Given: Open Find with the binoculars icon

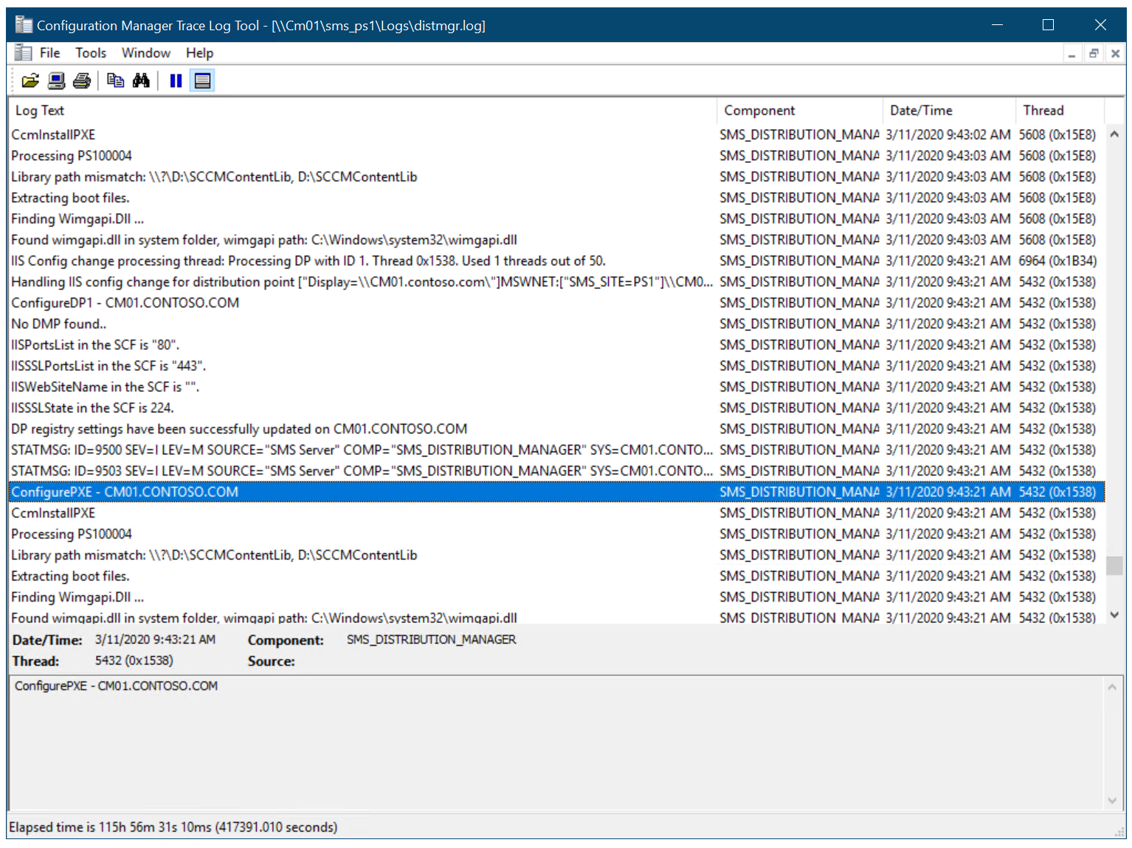Looking at the screenshot, I should tap(141, 81).
